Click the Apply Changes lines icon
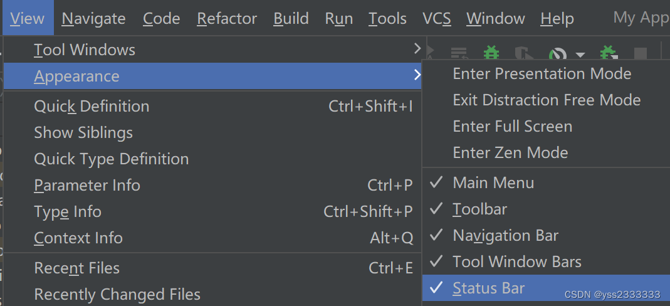670x306 pixels. [x=459, y=53]
